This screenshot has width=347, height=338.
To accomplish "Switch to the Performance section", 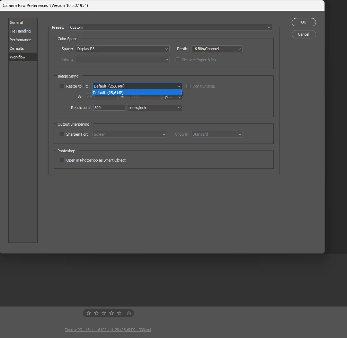I will tap(23, 40).
